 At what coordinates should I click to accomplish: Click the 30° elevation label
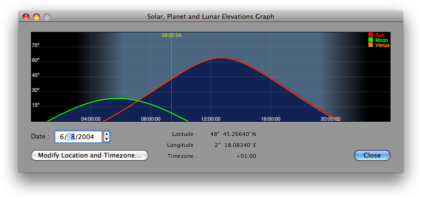tap(35, 90)
